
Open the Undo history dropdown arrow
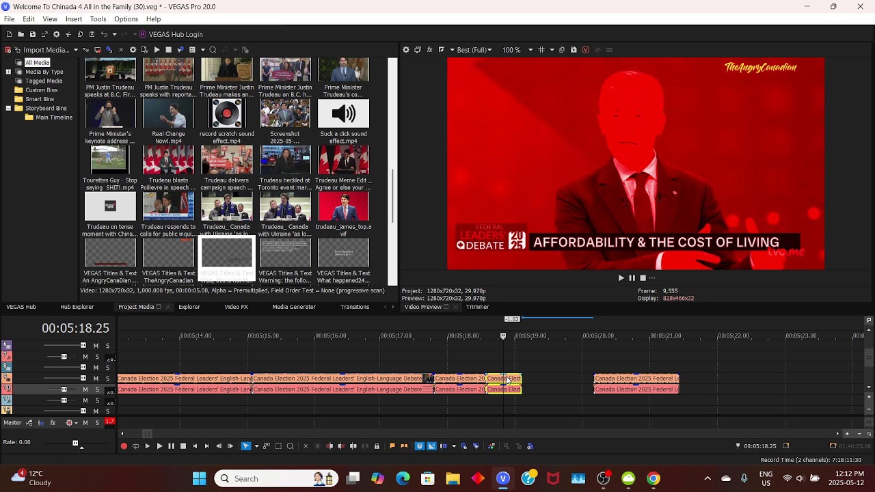[x=115, y=34]
